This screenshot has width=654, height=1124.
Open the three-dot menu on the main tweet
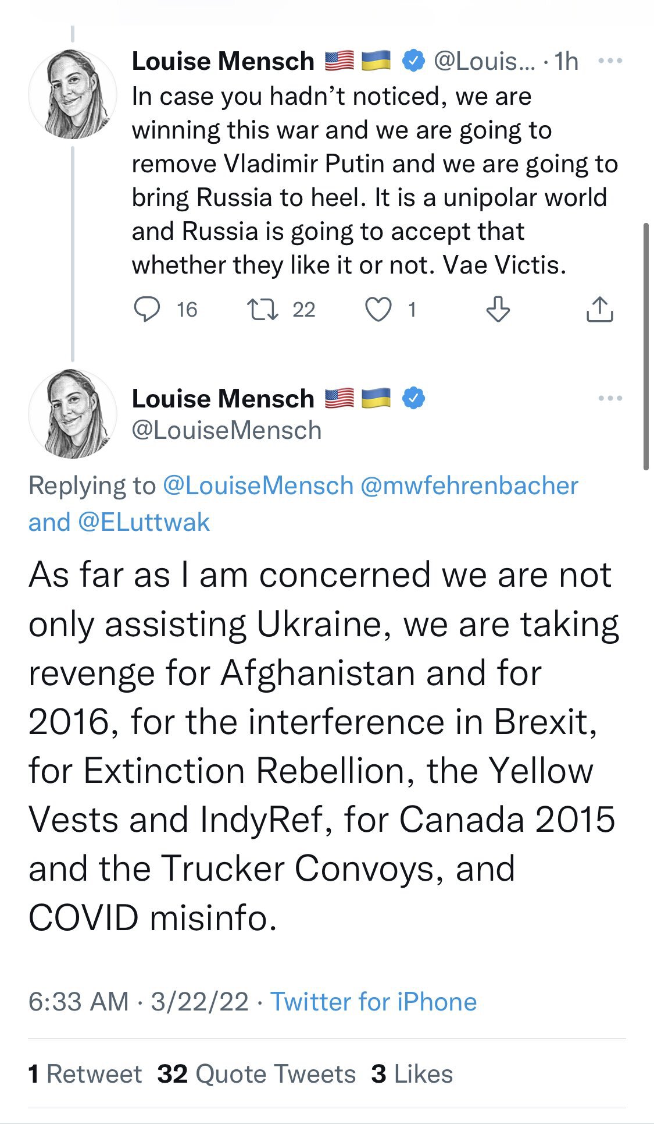(x=610, y=398)
